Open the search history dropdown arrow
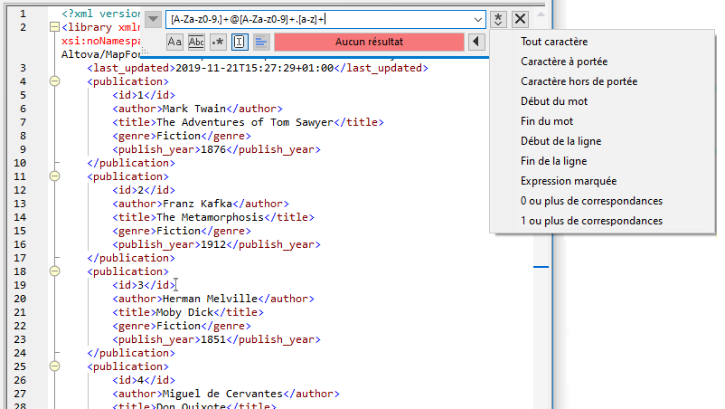This screenshot has height=409, width=725. coord(478,19)
